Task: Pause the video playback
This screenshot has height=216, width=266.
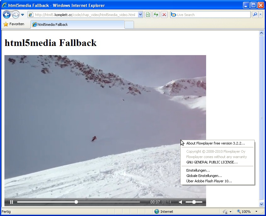Action: point(12,202)
